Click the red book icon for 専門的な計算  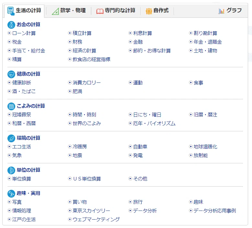(x=100, y=11)
